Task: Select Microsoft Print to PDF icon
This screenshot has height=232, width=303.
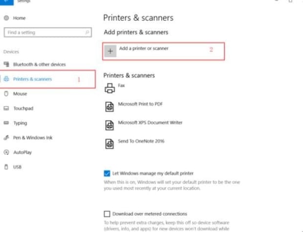Action: (110, 106)
